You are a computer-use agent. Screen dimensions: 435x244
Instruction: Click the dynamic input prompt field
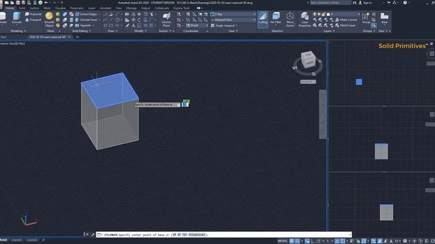[x=157, y=104]
